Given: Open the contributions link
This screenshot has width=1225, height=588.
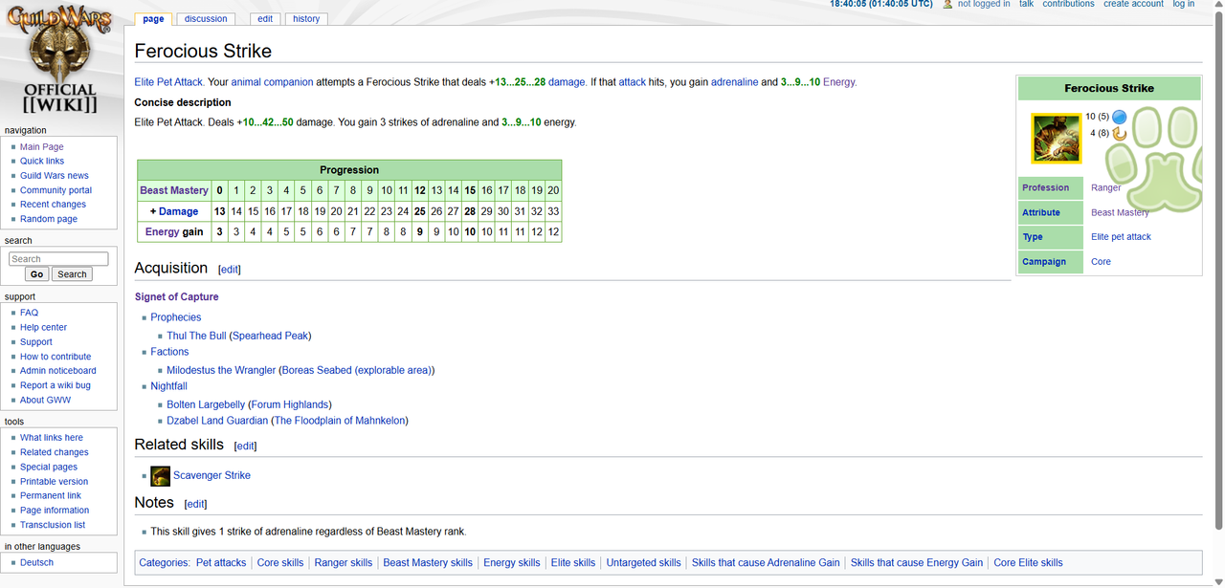Looking at the screenshot, I should (x=1068, y=5).
